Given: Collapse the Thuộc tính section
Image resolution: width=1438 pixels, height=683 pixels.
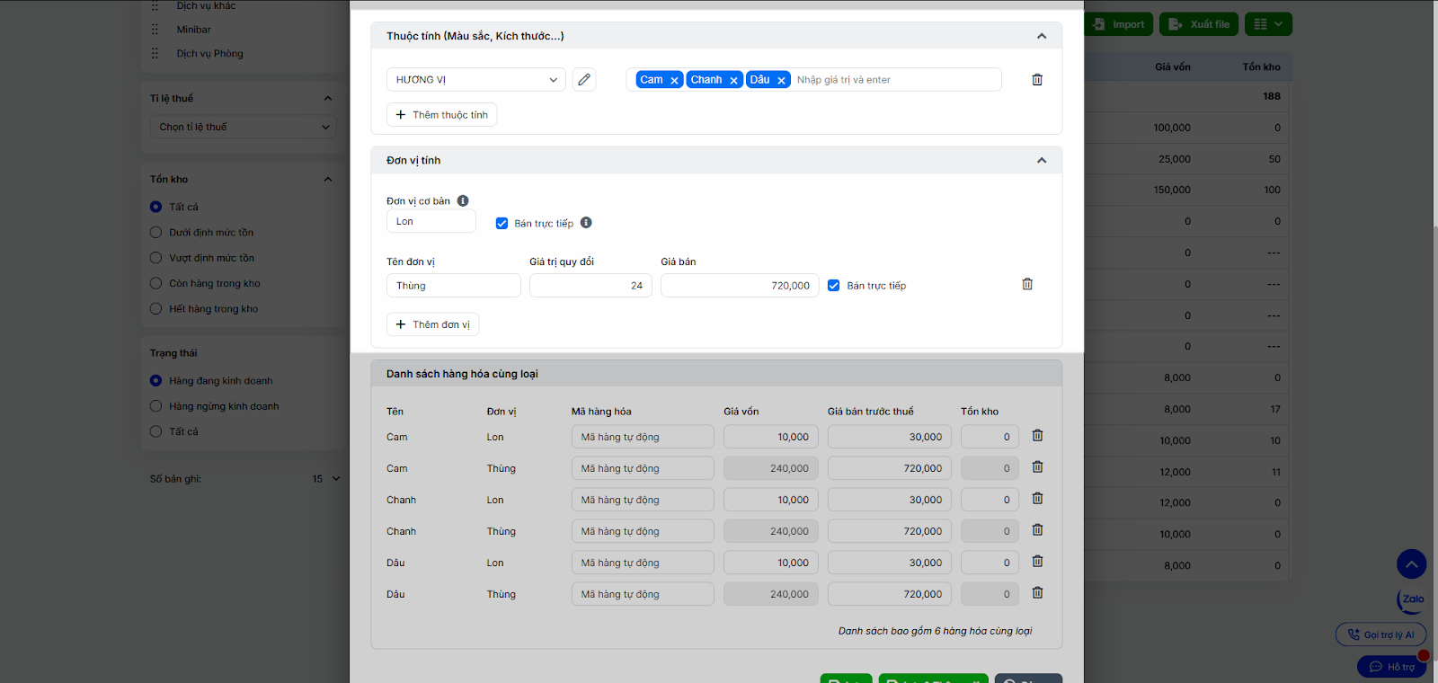Looking at the screenshot, I should [1042, 37].
